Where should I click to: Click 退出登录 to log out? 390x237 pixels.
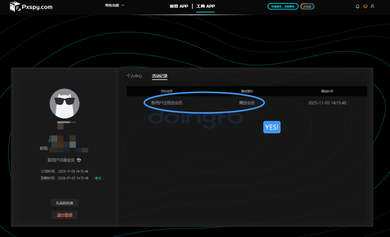point(65,215)
